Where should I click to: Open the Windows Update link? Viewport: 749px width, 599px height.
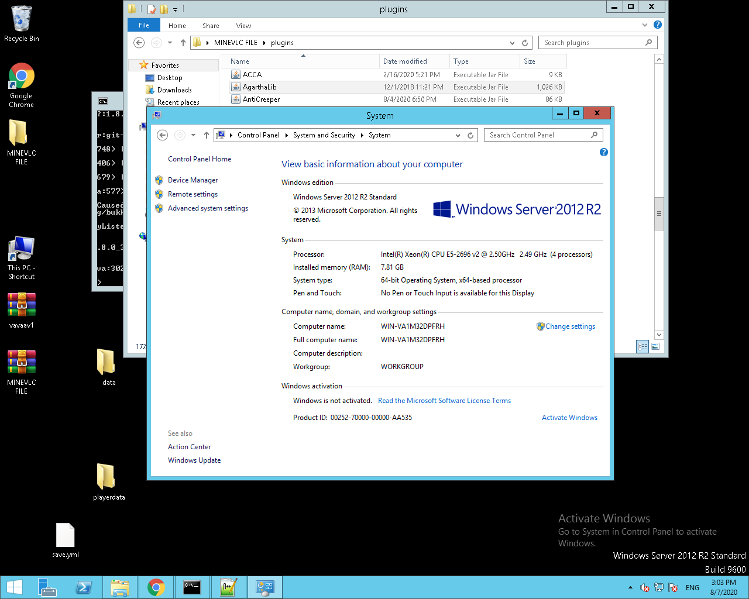(194, 460)
